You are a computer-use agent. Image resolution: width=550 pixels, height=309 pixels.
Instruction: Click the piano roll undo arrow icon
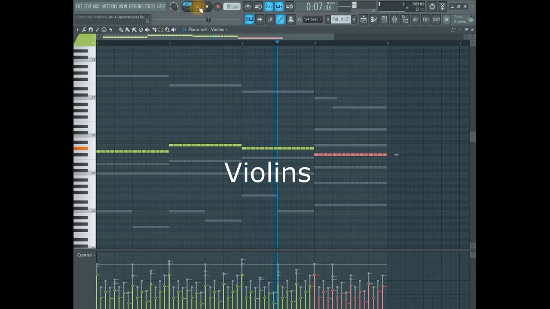(x=110, y=30)
